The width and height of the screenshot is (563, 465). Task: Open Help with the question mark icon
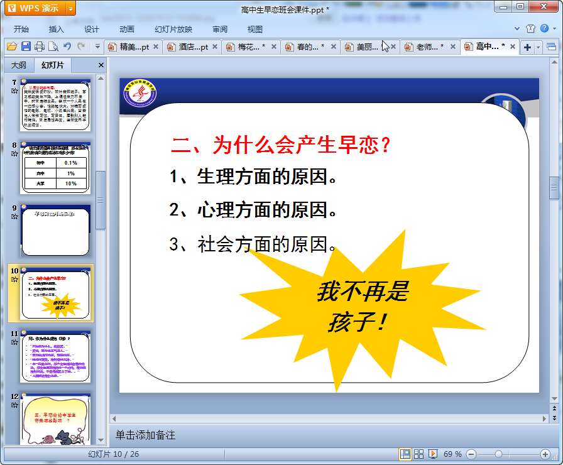544,28
